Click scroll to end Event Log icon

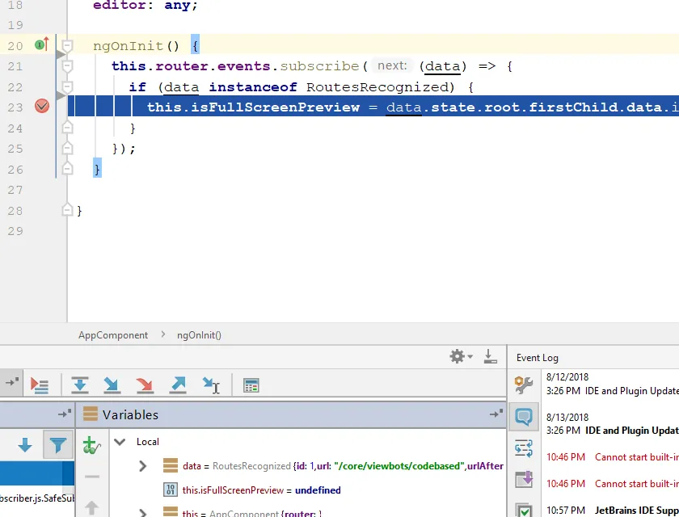(x=524, y=479)
